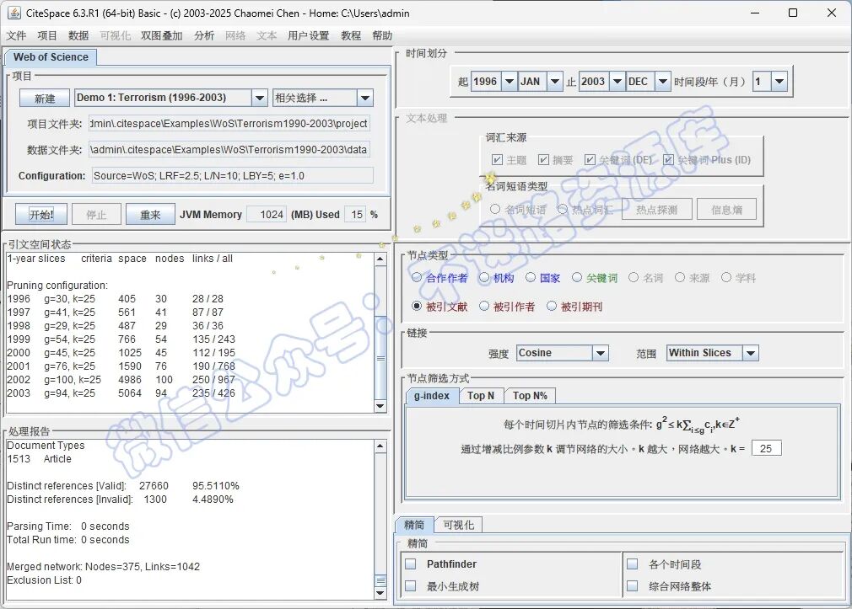Open the 用户设置 menu
The width and height of the screenshot is (852, 609).
click(308, 35)
